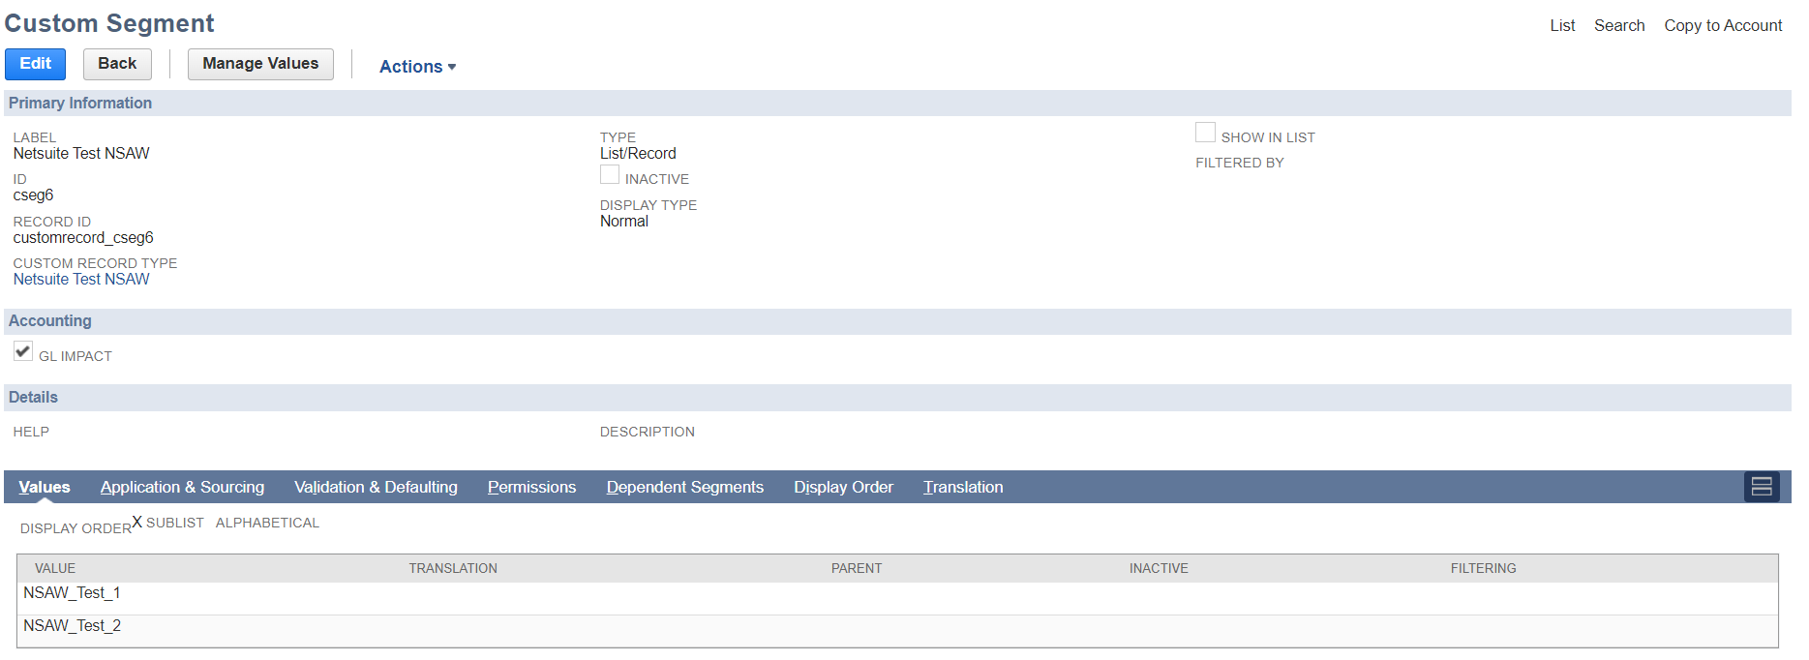The image size is (1809, 660).
Task: Collapse the Details section header
Action: 897,398
